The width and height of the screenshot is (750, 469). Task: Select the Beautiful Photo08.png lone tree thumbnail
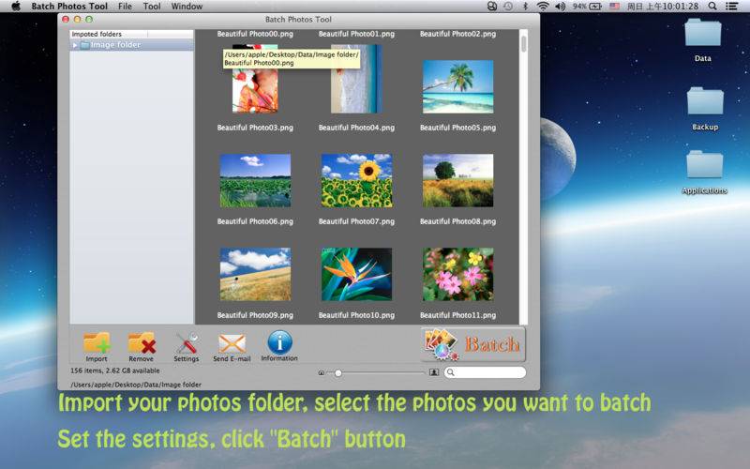(x=457, y=180)
